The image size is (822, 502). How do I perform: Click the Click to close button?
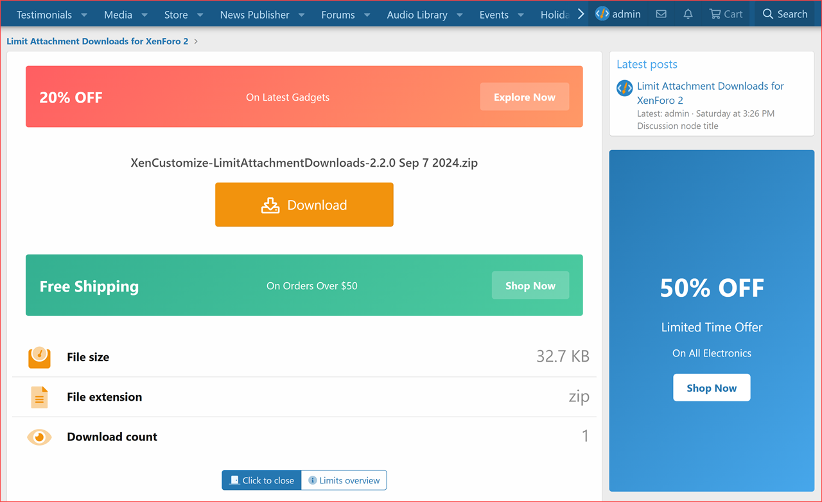pyautogui.click(x=261, y=480)
